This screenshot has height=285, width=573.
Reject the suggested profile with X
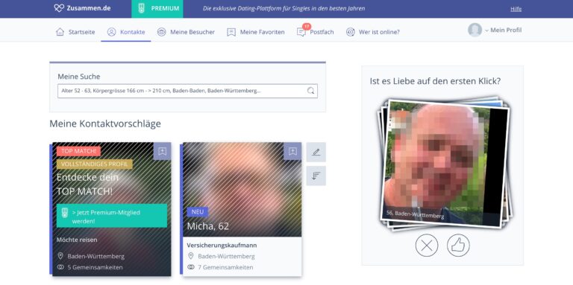pos(427,246)
